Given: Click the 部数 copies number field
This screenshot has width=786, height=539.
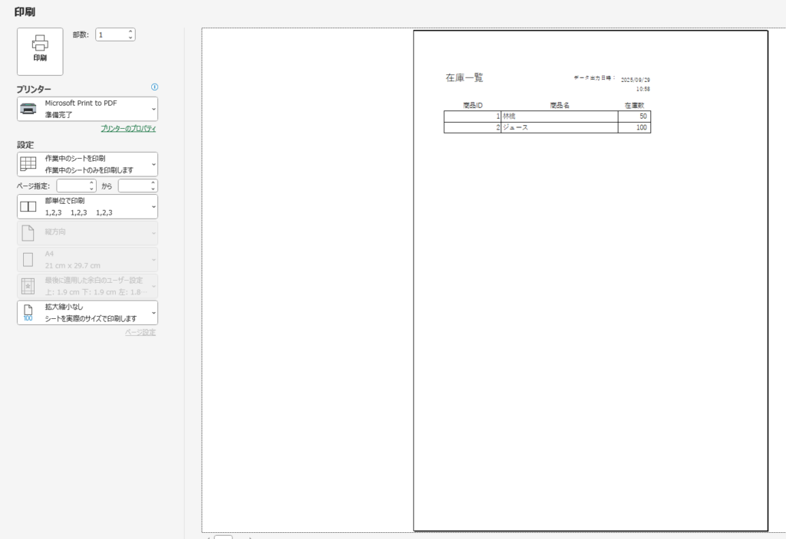Looking at the screenshot, I should (x=110, y=35).
